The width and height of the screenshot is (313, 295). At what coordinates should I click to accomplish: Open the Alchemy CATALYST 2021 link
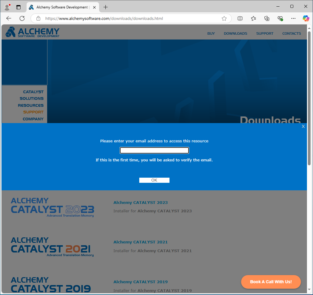tap(140, 242)
